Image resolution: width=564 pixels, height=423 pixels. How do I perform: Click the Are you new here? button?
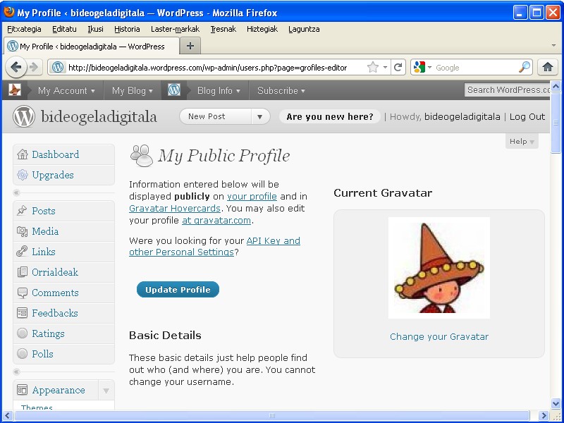coord(330,116)
